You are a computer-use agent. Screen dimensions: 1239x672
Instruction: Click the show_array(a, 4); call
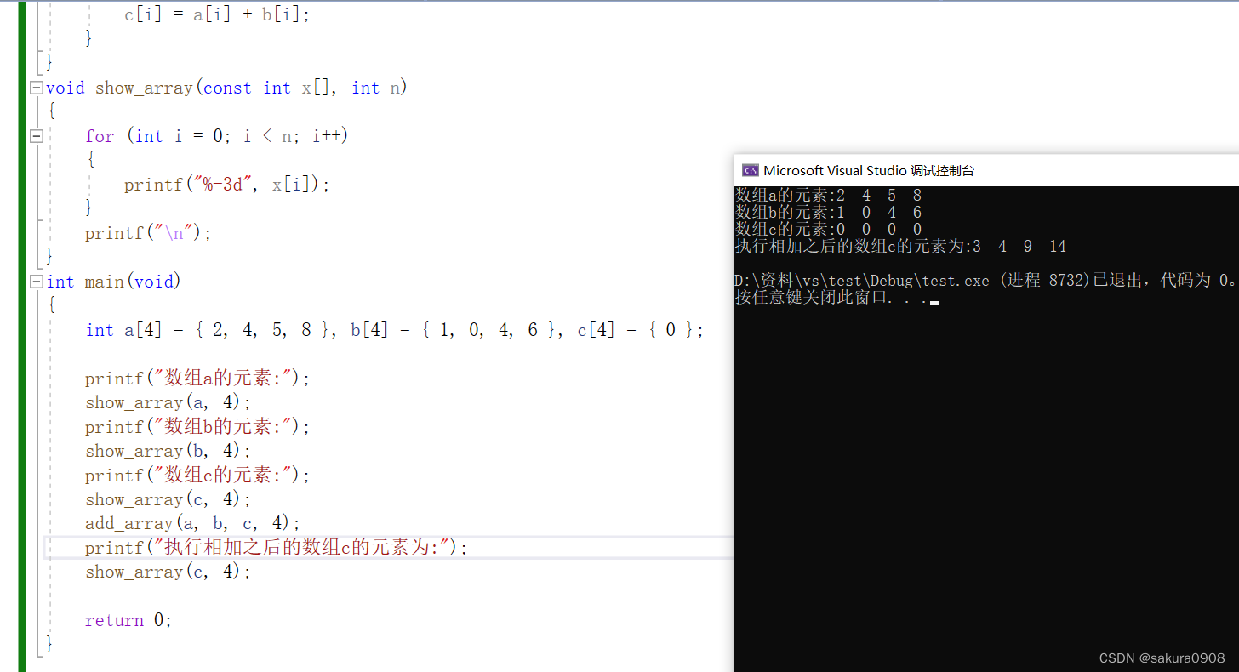pyautogui.click(x=168, y=402)
